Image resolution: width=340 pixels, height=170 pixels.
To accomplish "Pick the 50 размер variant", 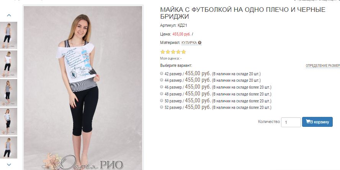I will coord(162,100).
